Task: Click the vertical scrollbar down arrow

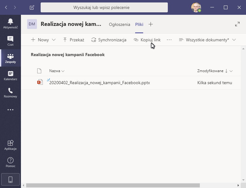Action: click(243, 180)
